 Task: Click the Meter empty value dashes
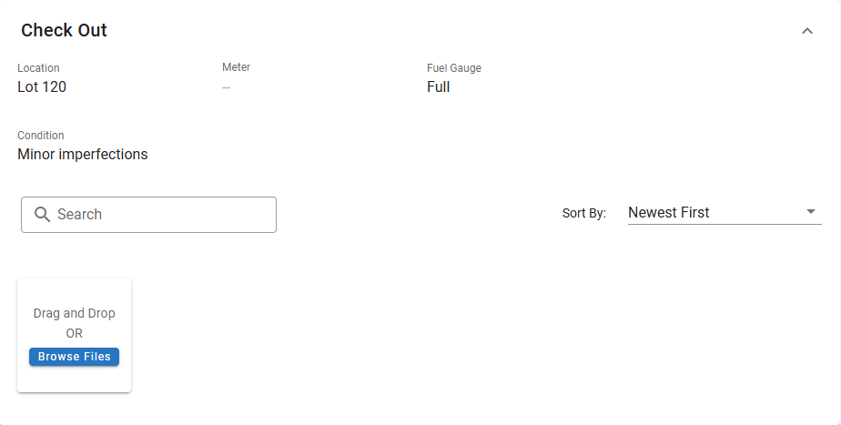pyautogui.click(x=227, y=87)
